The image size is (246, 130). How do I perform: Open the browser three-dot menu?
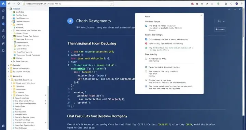pos(242,4)
